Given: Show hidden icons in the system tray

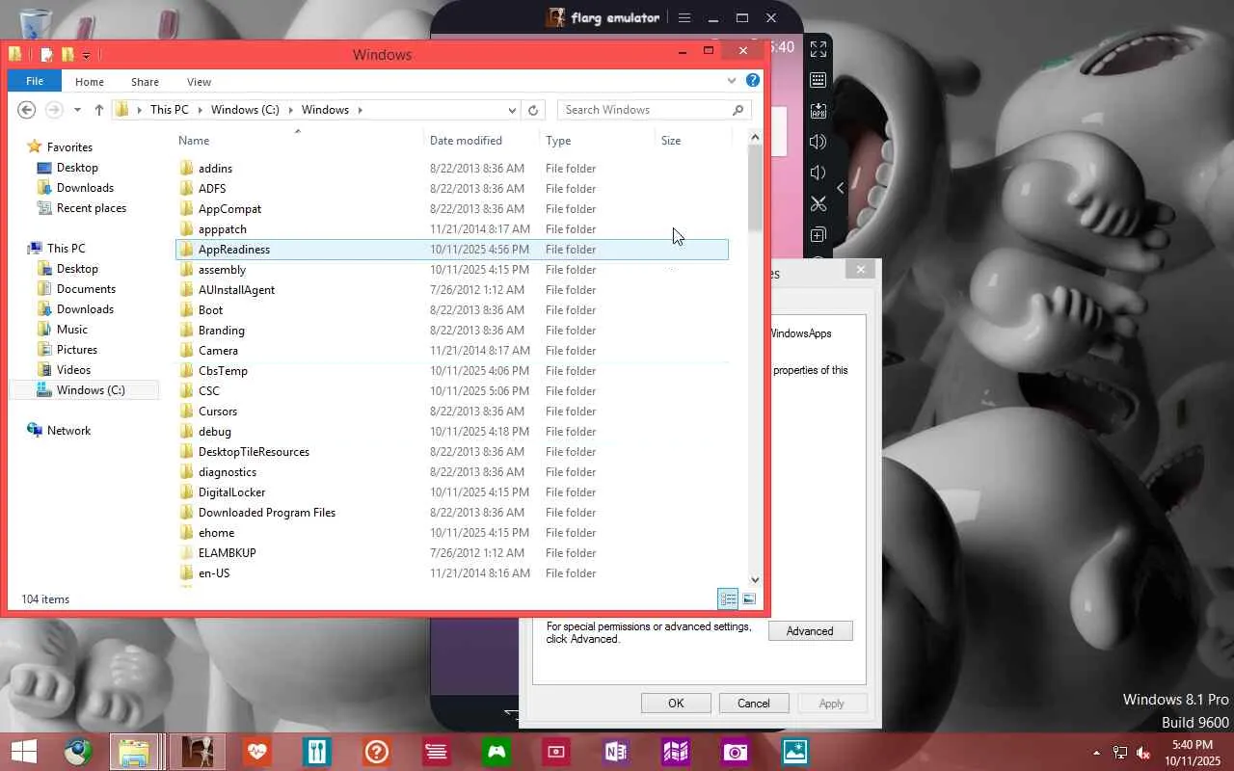Looking at the screenshot, I should pyautogui.click(x=1096, y=753).
